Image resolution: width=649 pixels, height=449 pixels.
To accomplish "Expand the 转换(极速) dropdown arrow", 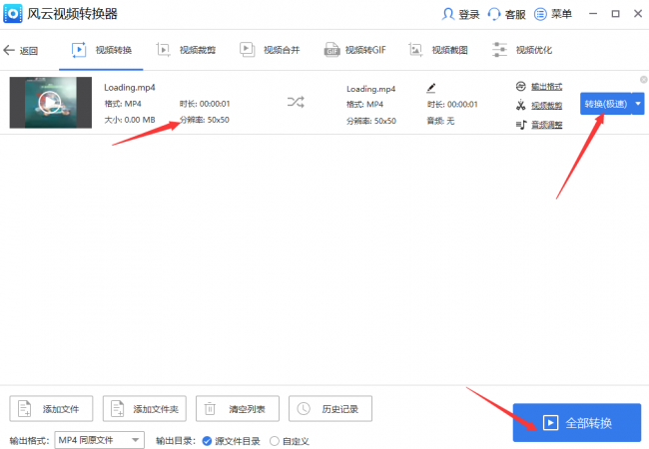I will 638,104.
